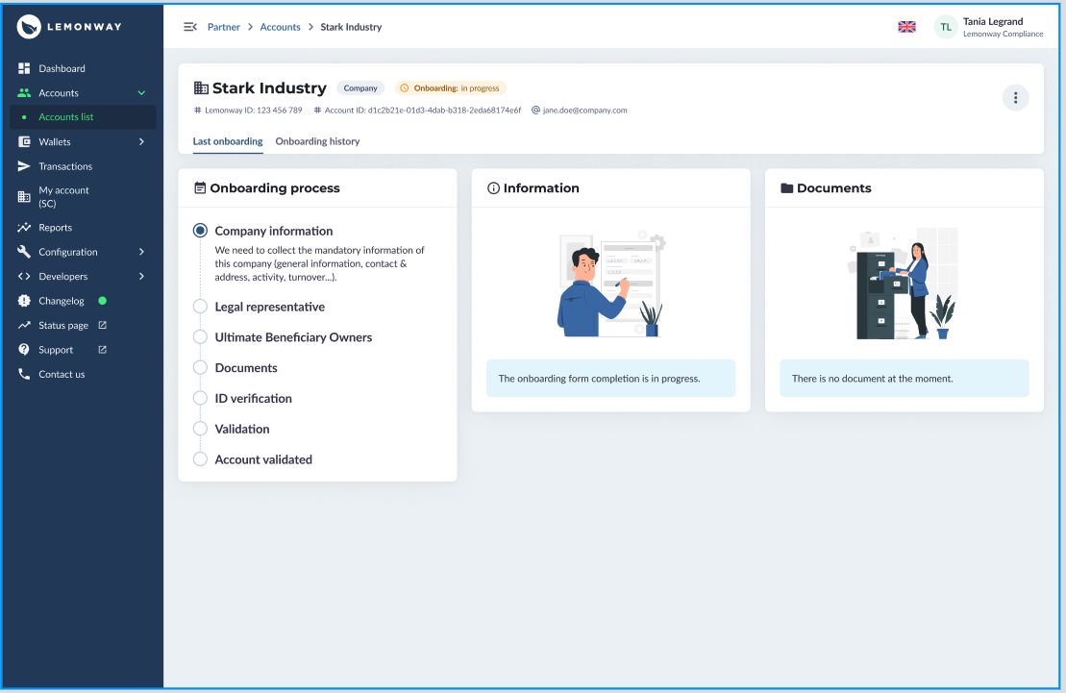Select the Company information step radio
1066x693 pixels.
coord(200,231)
